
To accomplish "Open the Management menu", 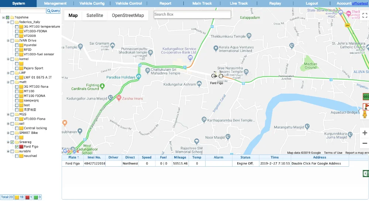I will coord(55,3).
